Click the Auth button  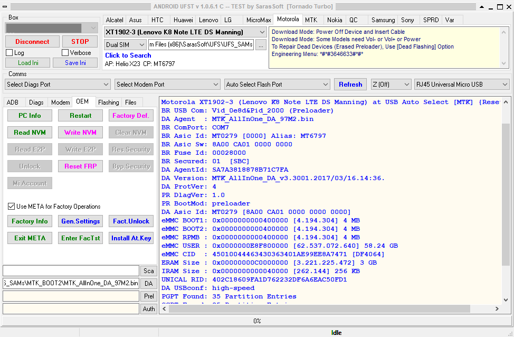[148, 309]
